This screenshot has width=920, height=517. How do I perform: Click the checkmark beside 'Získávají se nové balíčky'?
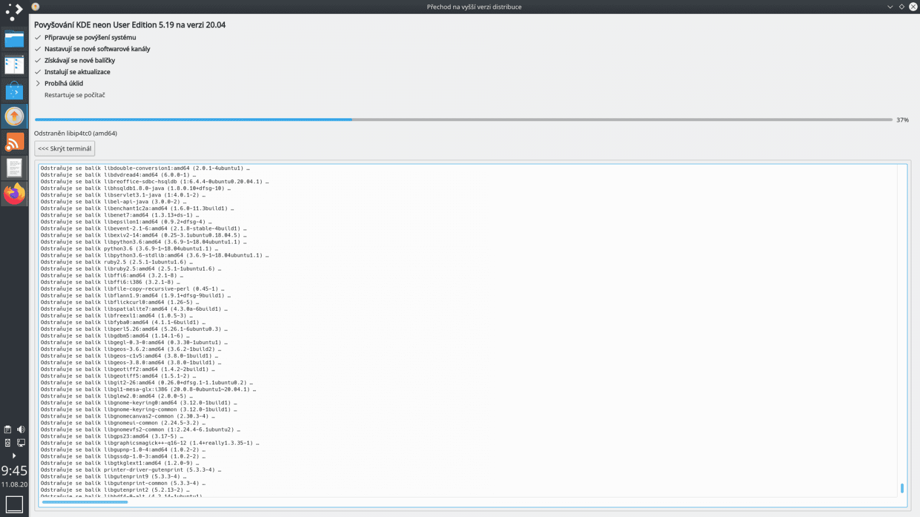[x=38, y=60]
